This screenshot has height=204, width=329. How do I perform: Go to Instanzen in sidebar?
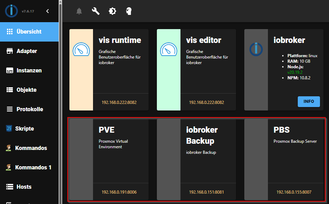29,70
